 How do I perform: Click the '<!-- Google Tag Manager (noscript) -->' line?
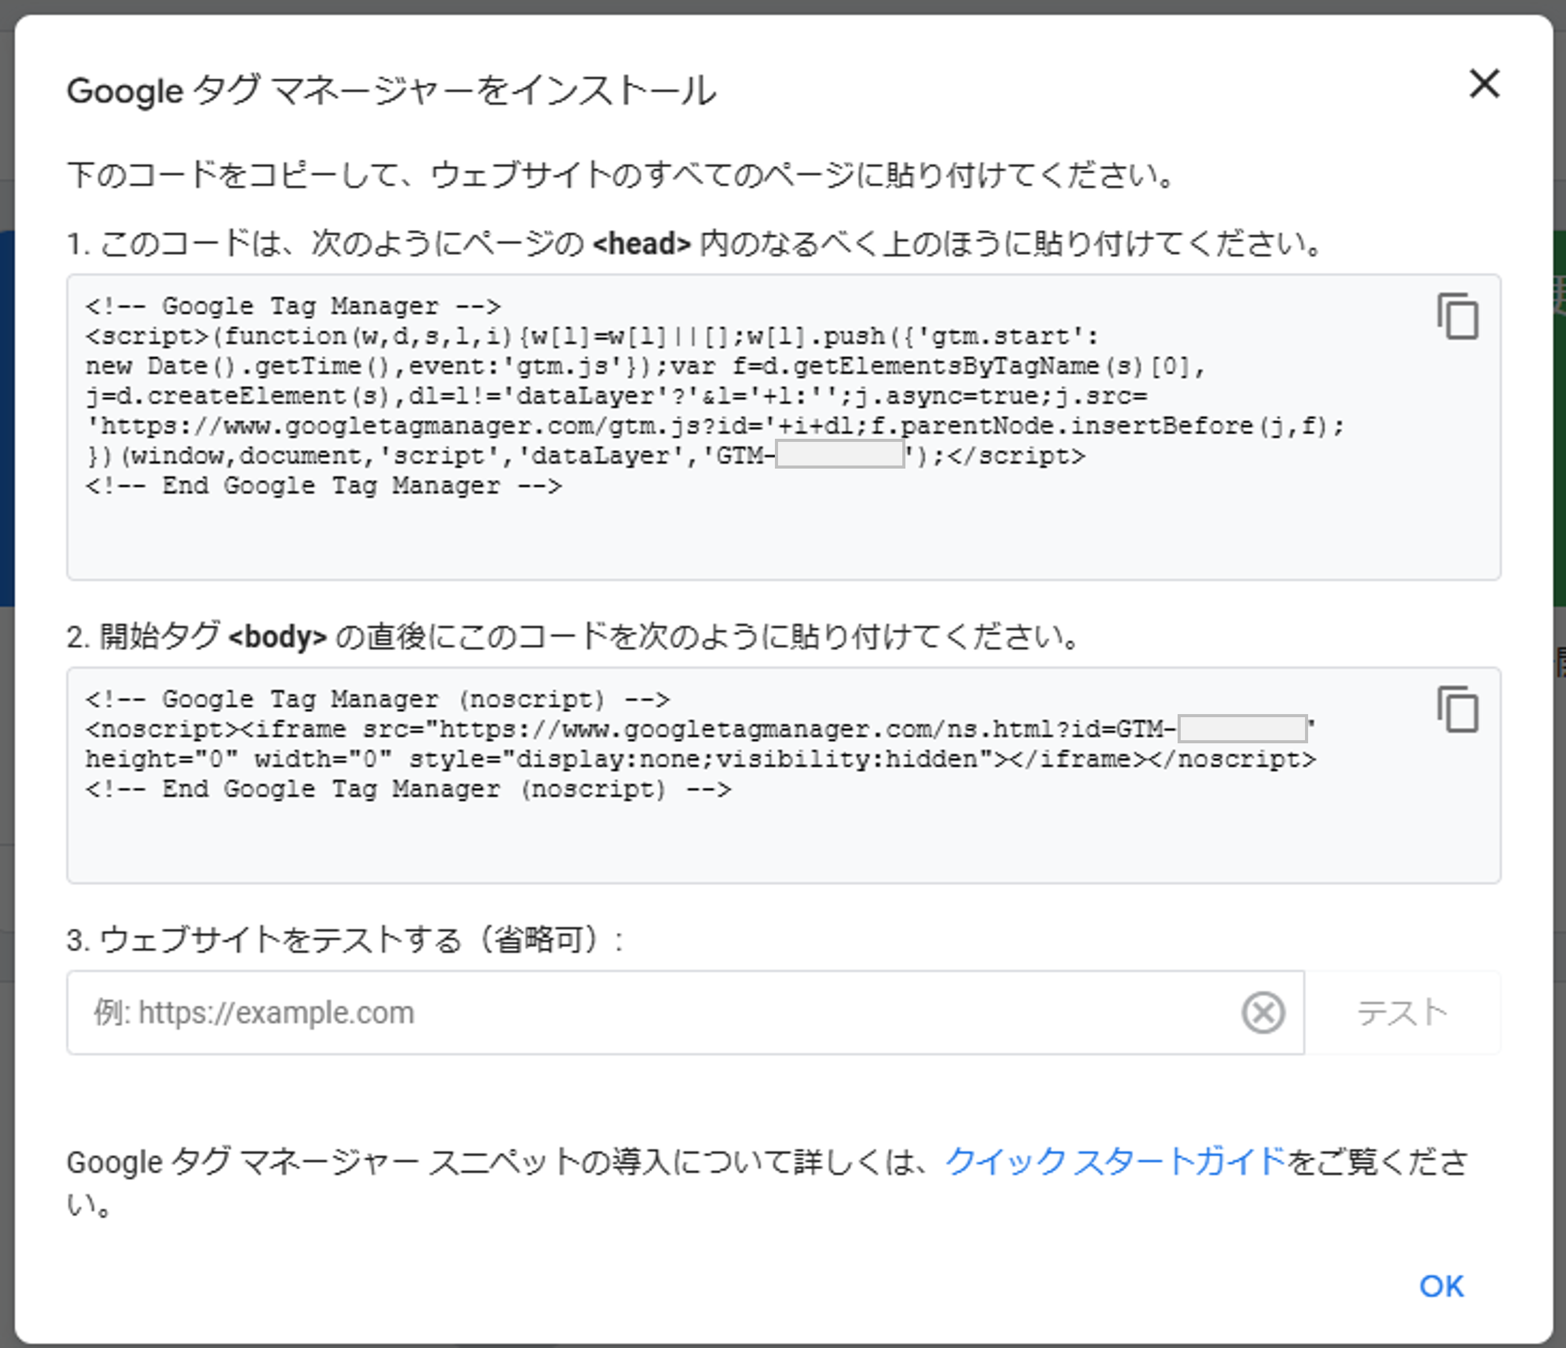click(x=377, y=699)
